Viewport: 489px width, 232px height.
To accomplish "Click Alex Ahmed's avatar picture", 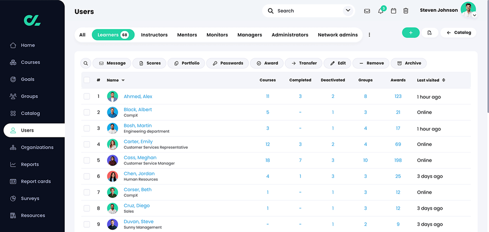I will tap(112, 96).
